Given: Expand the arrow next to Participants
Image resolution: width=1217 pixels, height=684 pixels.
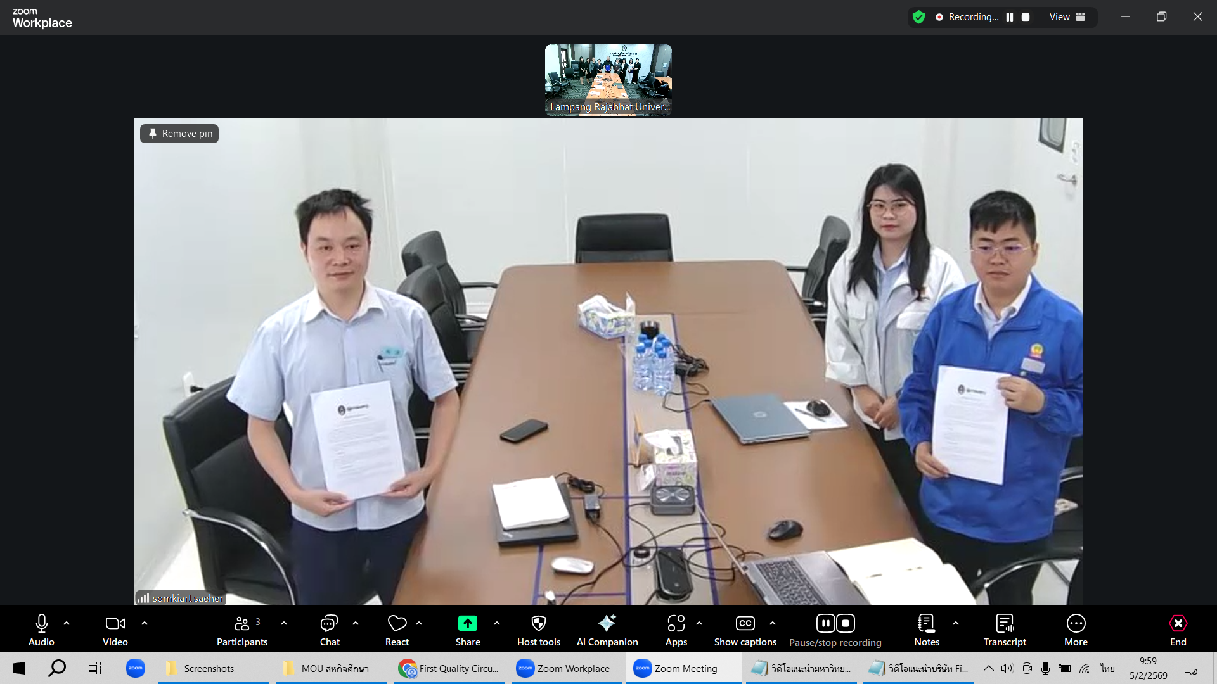Looking at the screenshot, I should point(284,624).
